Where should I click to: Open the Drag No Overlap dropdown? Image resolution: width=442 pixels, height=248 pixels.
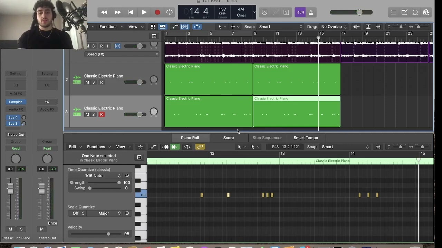point(334,27)
